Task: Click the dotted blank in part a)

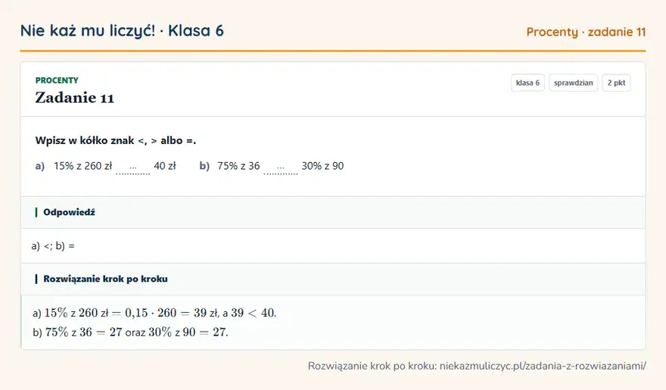Action: pos(133,169)
